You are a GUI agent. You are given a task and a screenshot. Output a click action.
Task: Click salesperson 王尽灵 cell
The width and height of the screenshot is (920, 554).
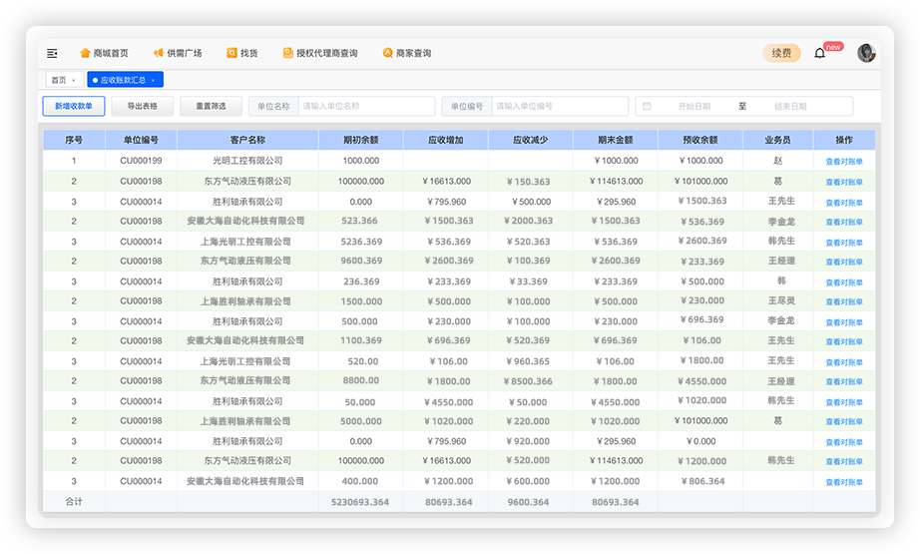[x=781, y=301]
